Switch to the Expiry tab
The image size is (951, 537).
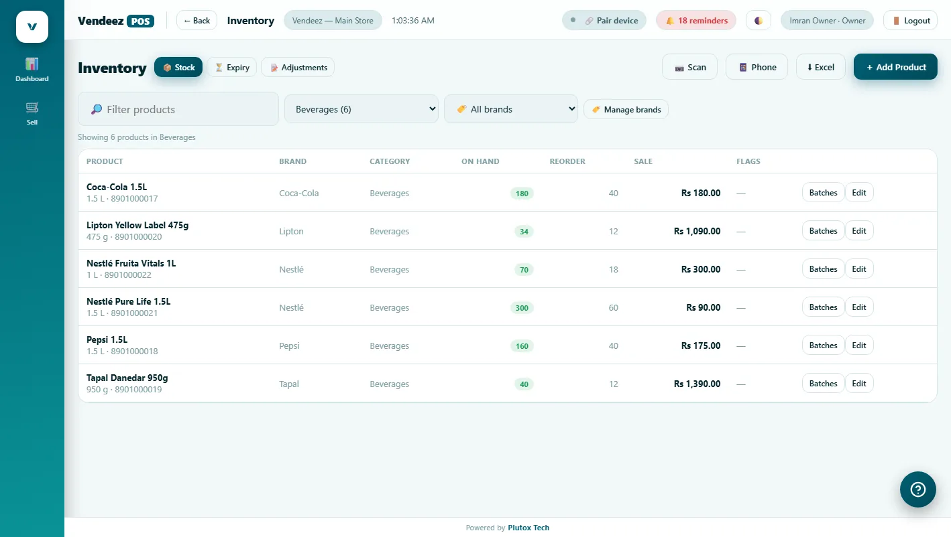[232, 68]
